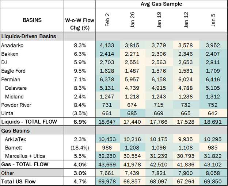
Task: Select Marcellus + Utica 5.5% change
Action: tap(80, 156)
